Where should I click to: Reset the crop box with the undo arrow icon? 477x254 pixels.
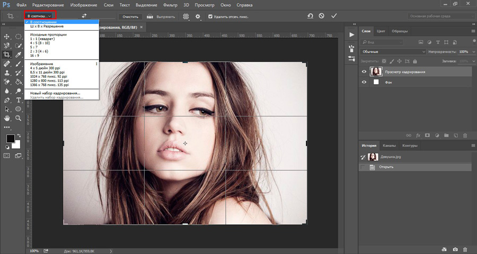click(310, 16)
